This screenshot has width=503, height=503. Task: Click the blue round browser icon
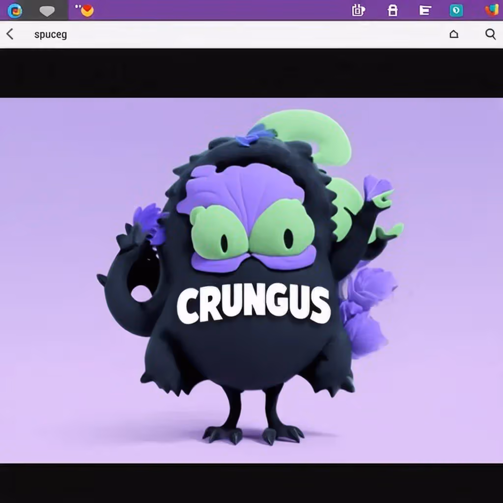(x=15, y=11)
